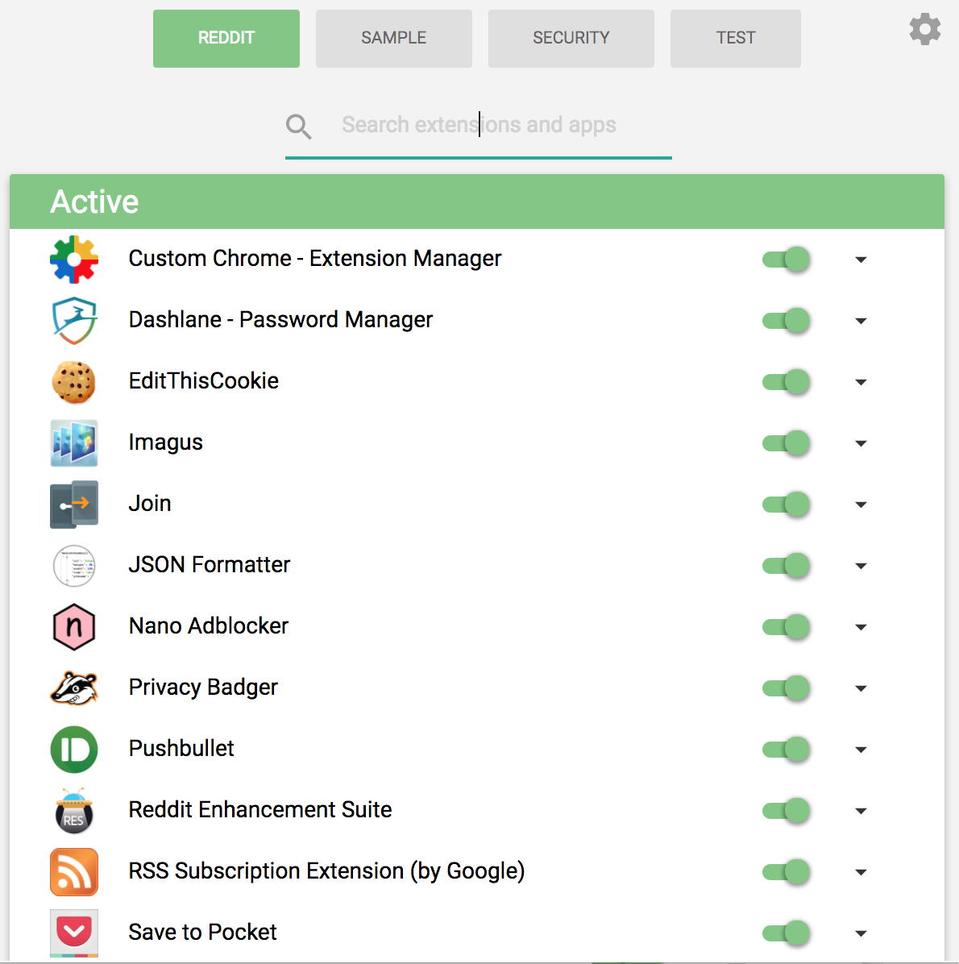Expand Pushbullet options arrow

pos(861,750)
